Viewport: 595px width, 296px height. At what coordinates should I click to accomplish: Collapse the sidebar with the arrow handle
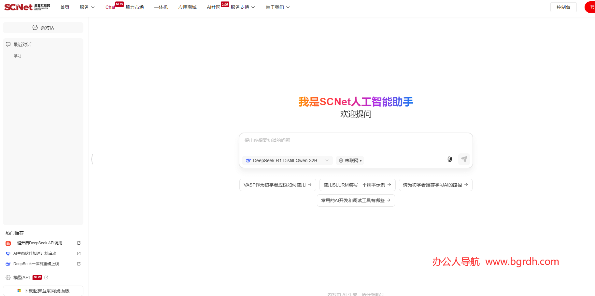coord(92,159)
